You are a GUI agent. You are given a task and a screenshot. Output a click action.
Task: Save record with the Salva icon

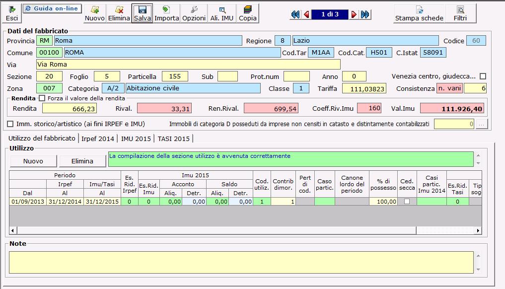pos(142,13)
